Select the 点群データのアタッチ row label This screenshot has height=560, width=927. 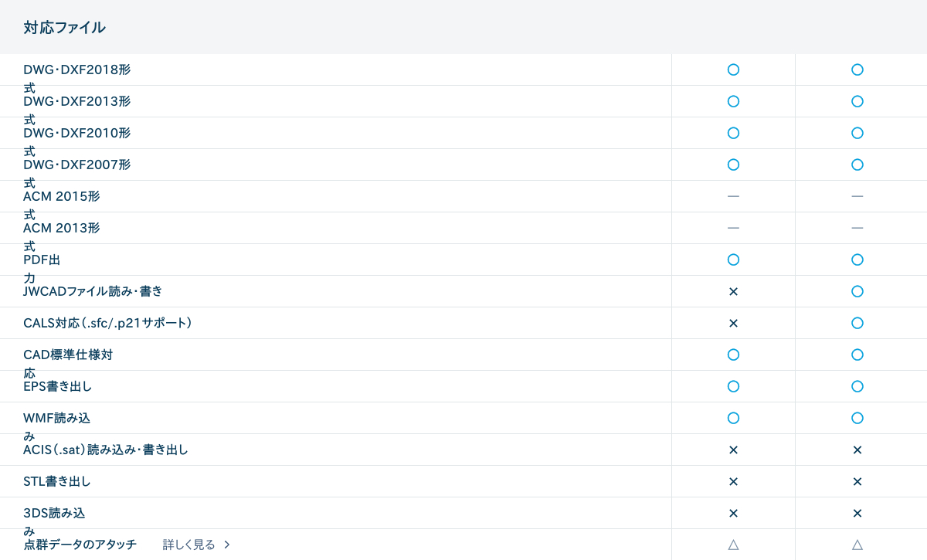tap(80, 545)
